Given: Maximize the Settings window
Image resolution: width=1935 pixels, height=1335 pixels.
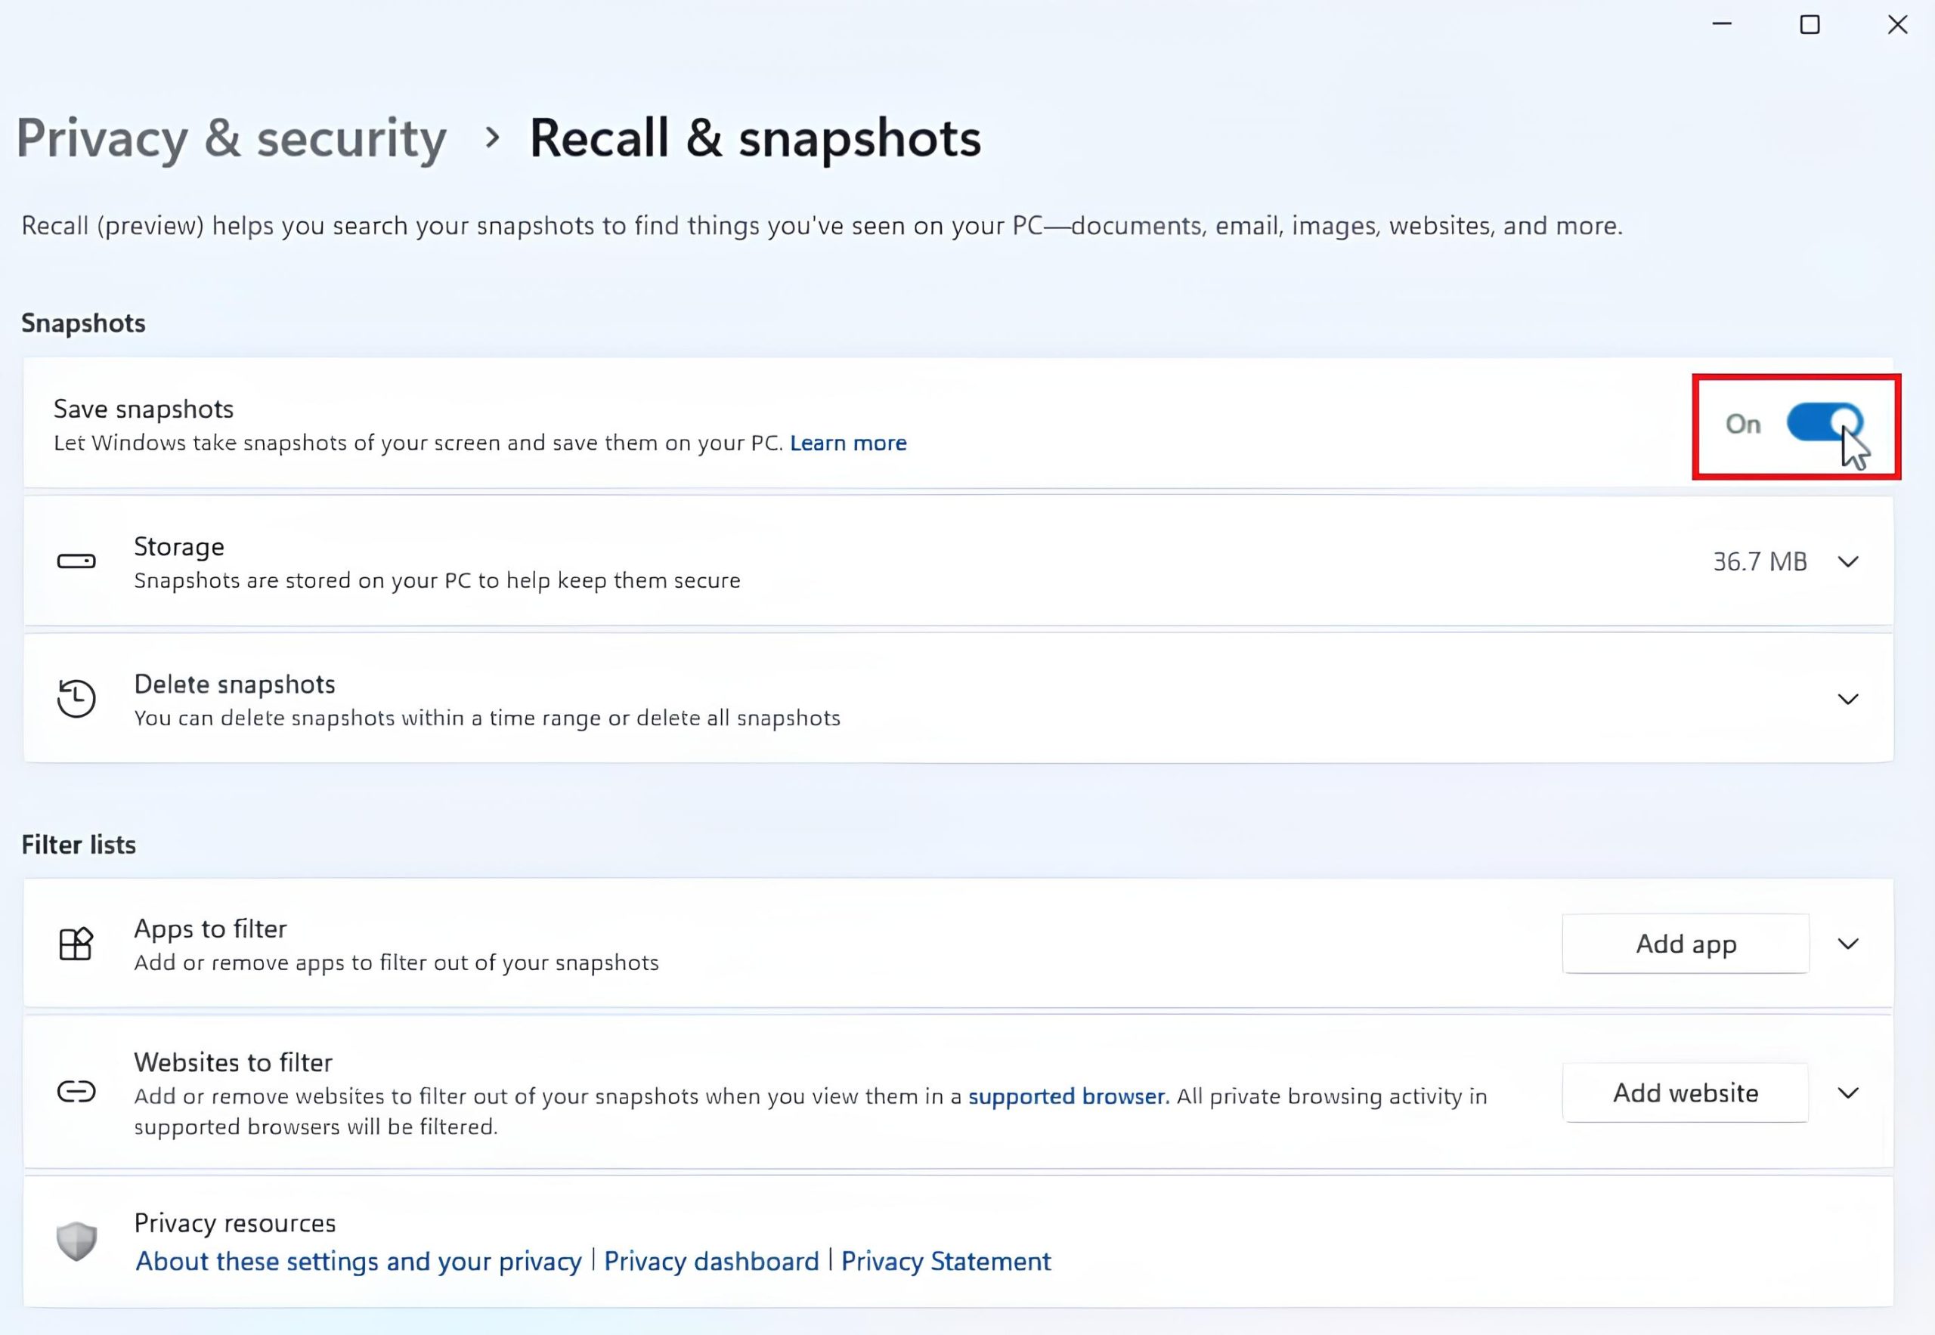Looking at the screenshot, I should [1810, 25].
